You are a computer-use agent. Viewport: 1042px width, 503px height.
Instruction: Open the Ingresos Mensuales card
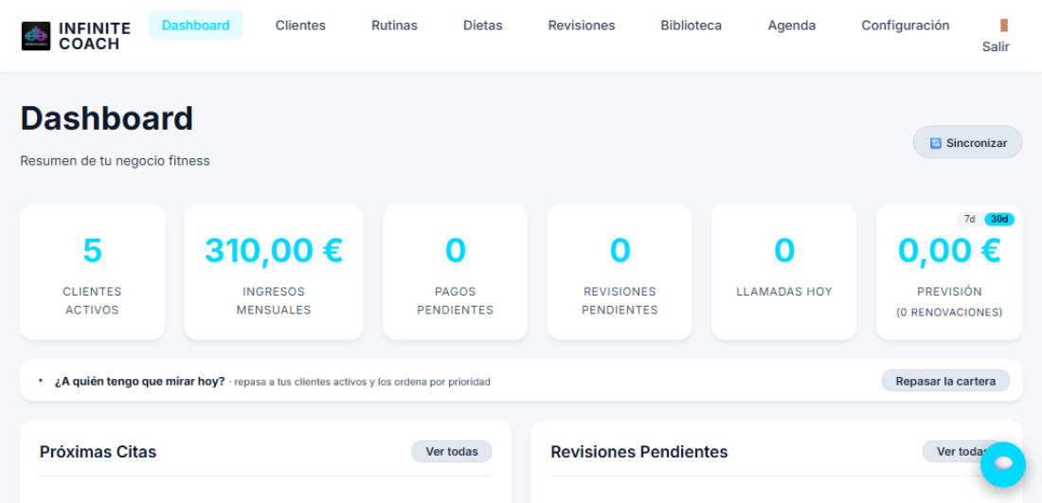(274, 273)
